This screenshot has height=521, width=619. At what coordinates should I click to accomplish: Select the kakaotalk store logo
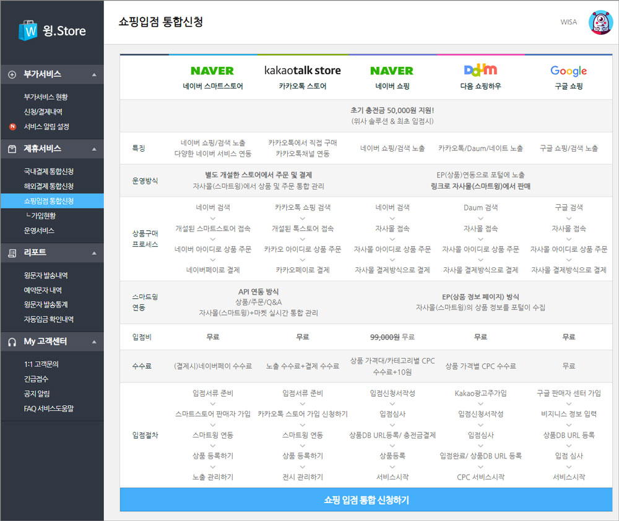pyautogui.click(x=303, y=71)
